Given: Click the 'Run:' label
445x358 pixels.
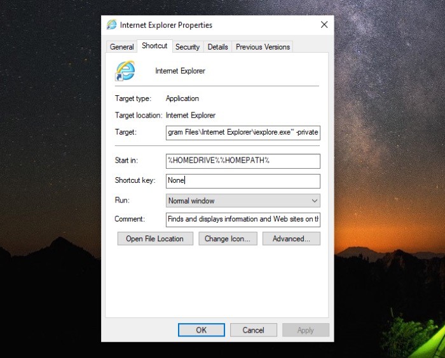Looking at the screenshot, I should 122,200.
